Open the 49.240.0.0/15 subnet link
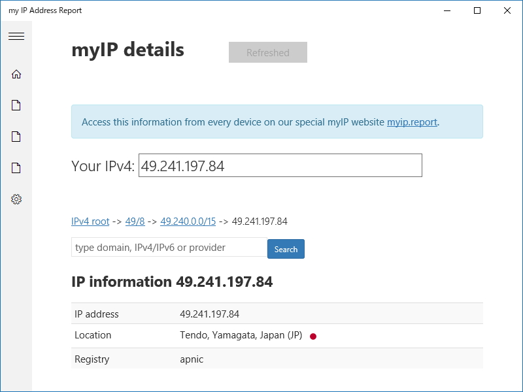This screenshot has height=392, width=523. tap(188, 221)
